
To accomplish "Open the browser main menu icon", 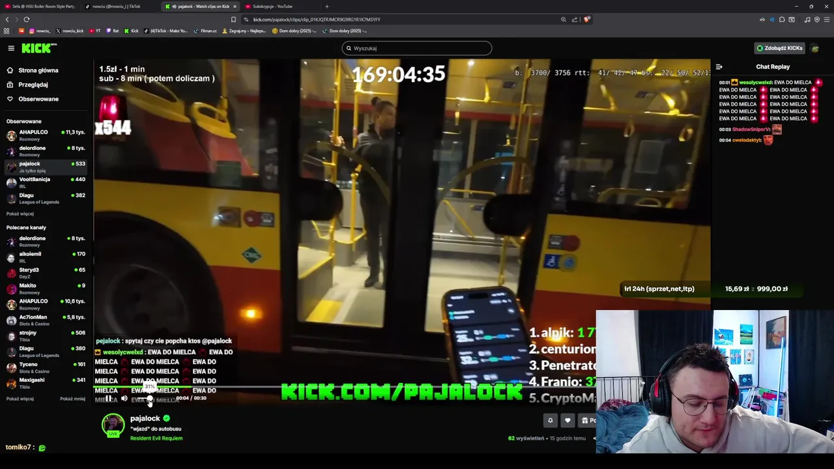I will (x=826, y=20).
